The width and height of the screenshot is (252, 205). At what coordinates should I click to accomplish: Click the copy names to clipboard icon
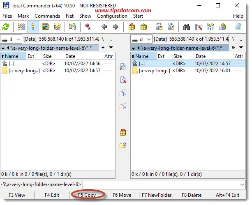(222, 27)
